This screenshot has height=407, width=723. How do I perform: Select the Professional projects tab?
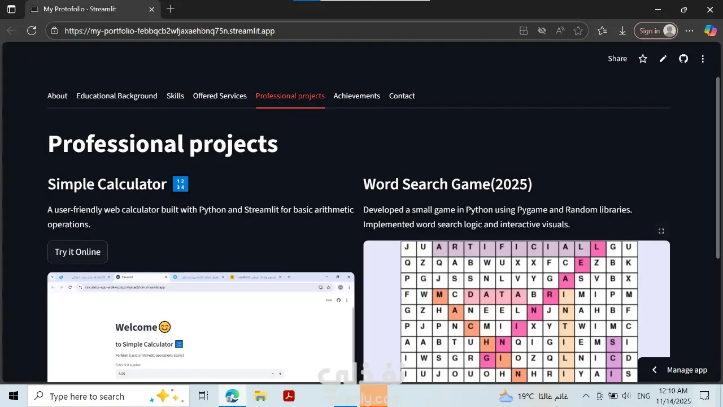290,96
